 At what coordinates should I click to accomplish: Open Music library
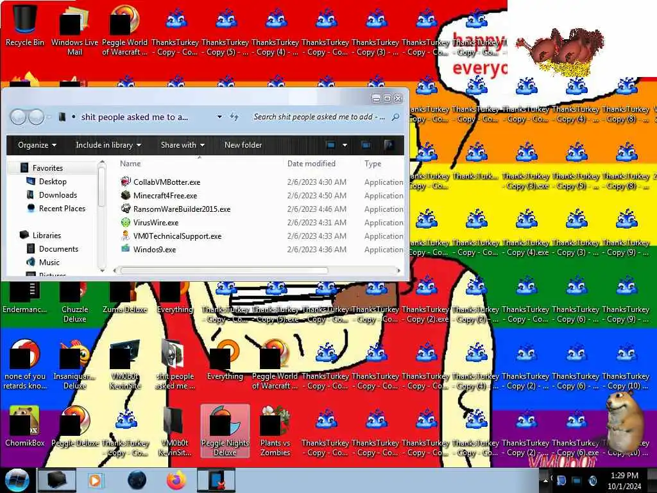(x=49, y=262)
